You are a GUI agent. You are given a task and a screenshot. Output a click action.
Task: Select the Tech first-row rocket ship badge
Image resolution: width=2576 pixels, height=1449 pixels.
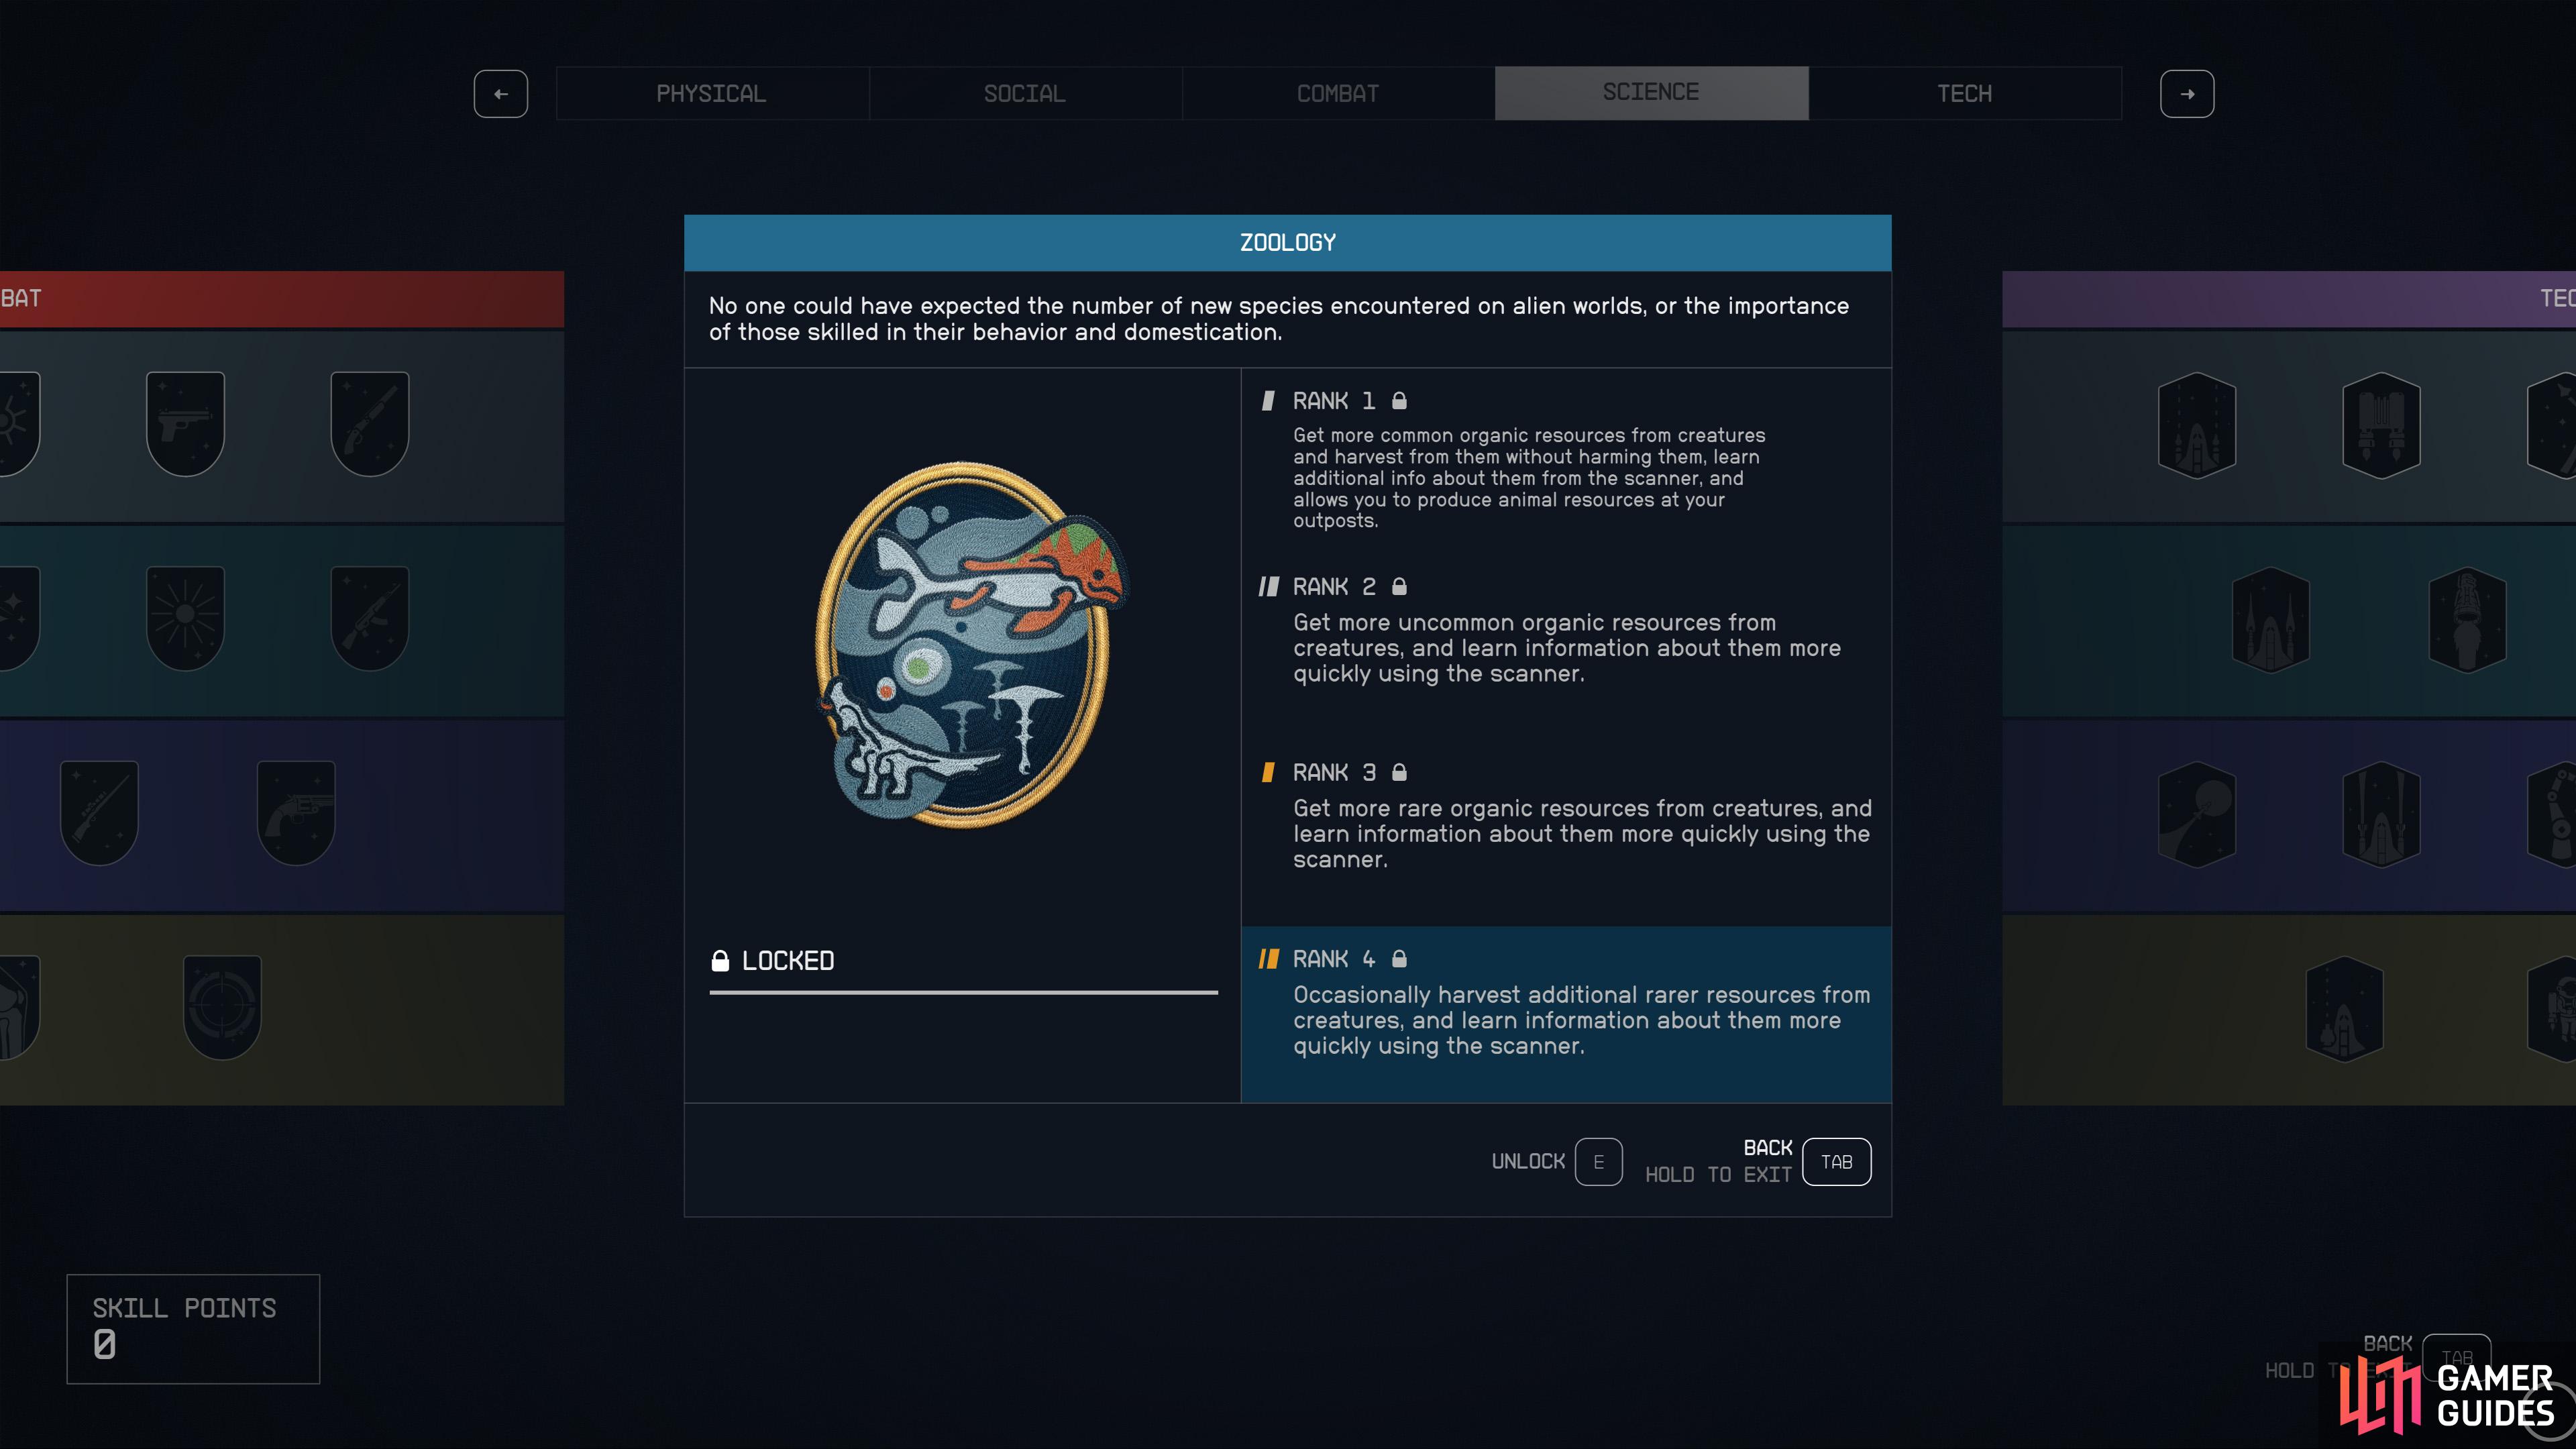[x=2197, y=425]
